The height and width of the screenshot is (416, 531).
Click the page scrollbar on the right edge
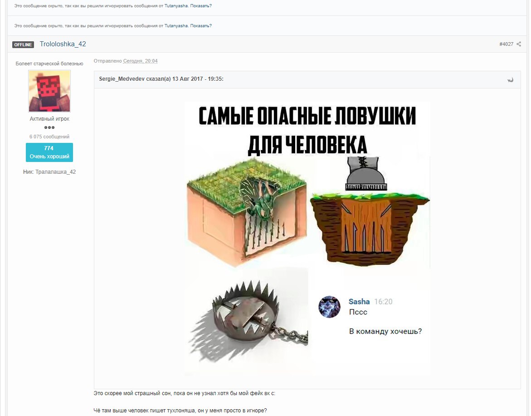pos(529,204)
